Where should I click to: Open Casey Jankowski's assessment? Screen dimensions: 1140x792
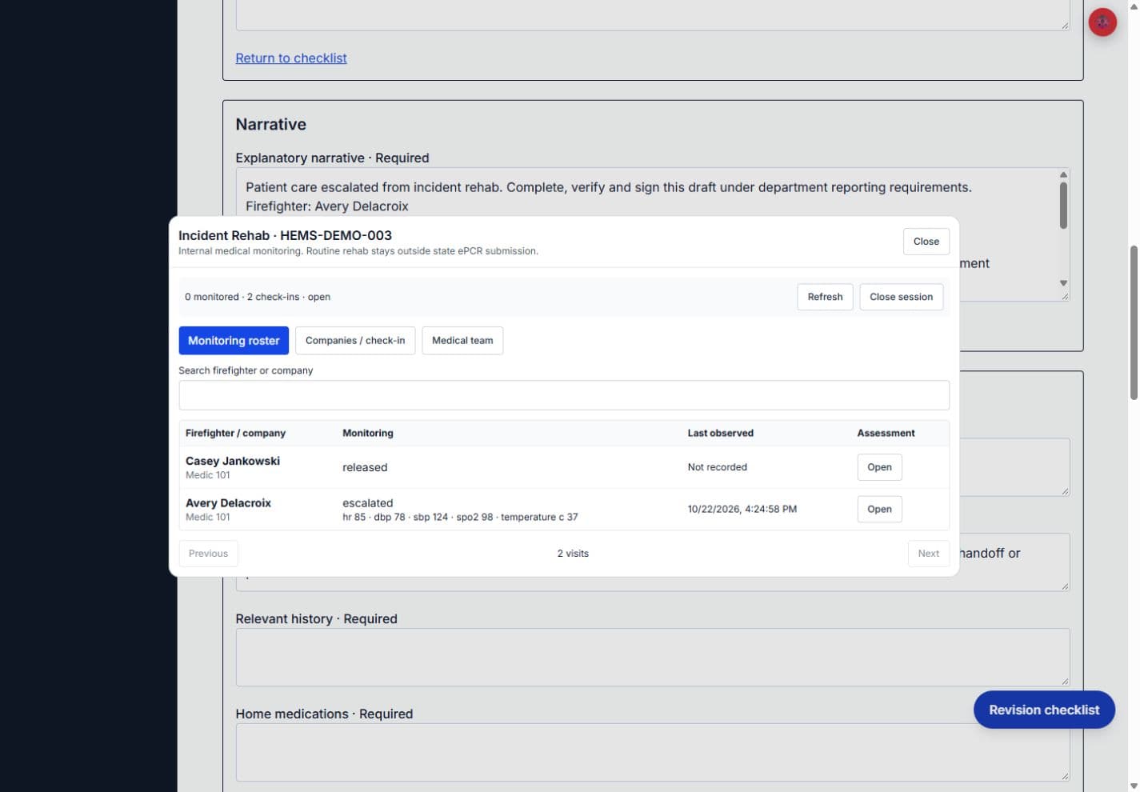click(x=879, y=467)
